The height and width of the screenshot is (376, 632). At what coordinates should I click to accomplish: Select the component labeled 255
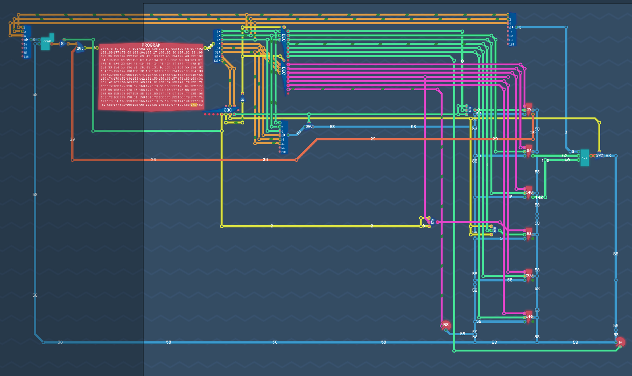click(x=80, y=48)
